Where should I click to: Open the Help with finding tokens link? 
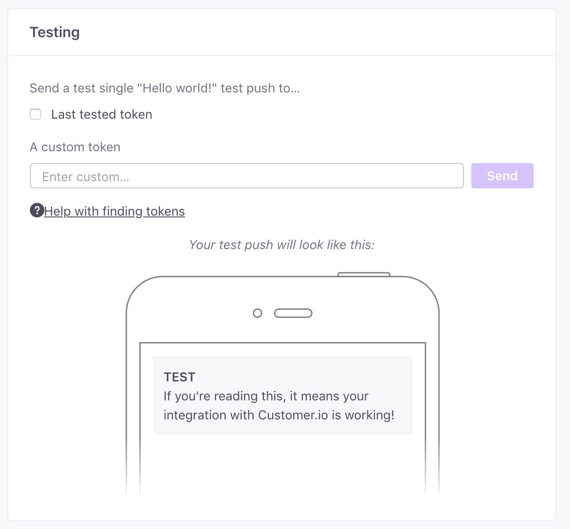[114, 211]
